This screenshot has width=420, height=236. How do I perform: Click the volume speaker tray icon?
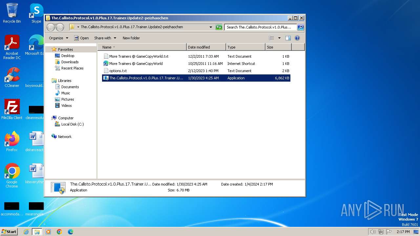[373, 232]
